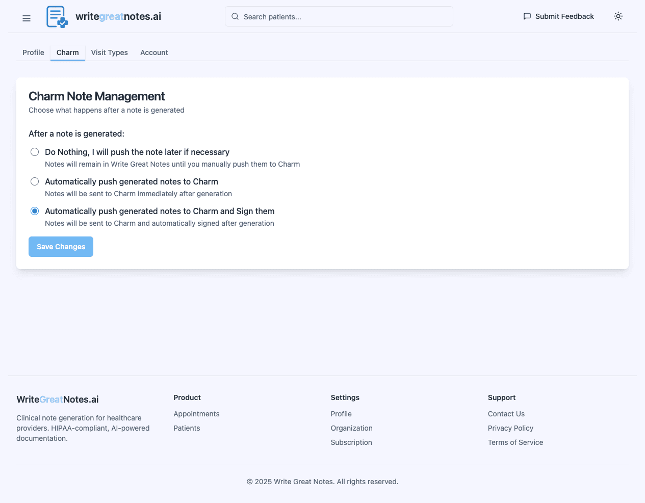The width and height of the screenshot is (645, 503).
Task: Open the Charm settings tab
Action: [67, 52]
